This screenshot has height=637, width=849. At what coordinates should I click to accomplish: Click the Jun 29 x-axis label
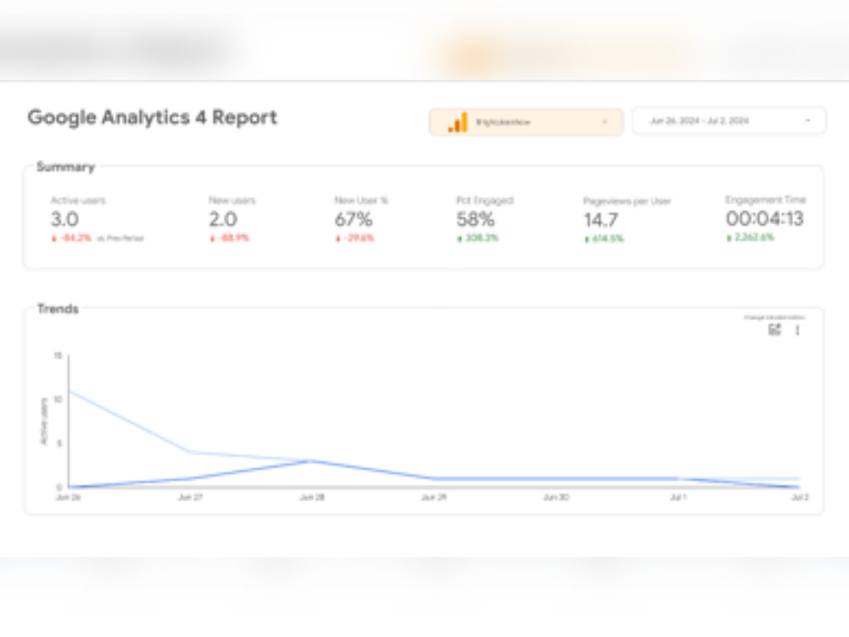coord(434,497)
